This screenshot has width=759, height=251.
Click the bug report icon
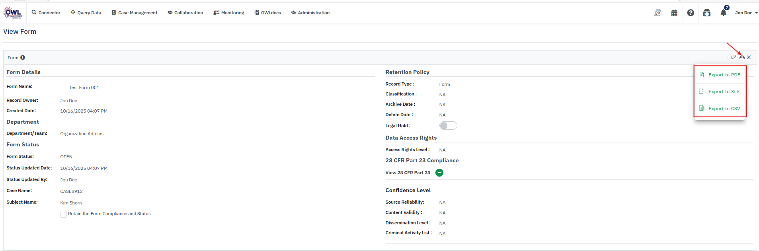point(707,13)
